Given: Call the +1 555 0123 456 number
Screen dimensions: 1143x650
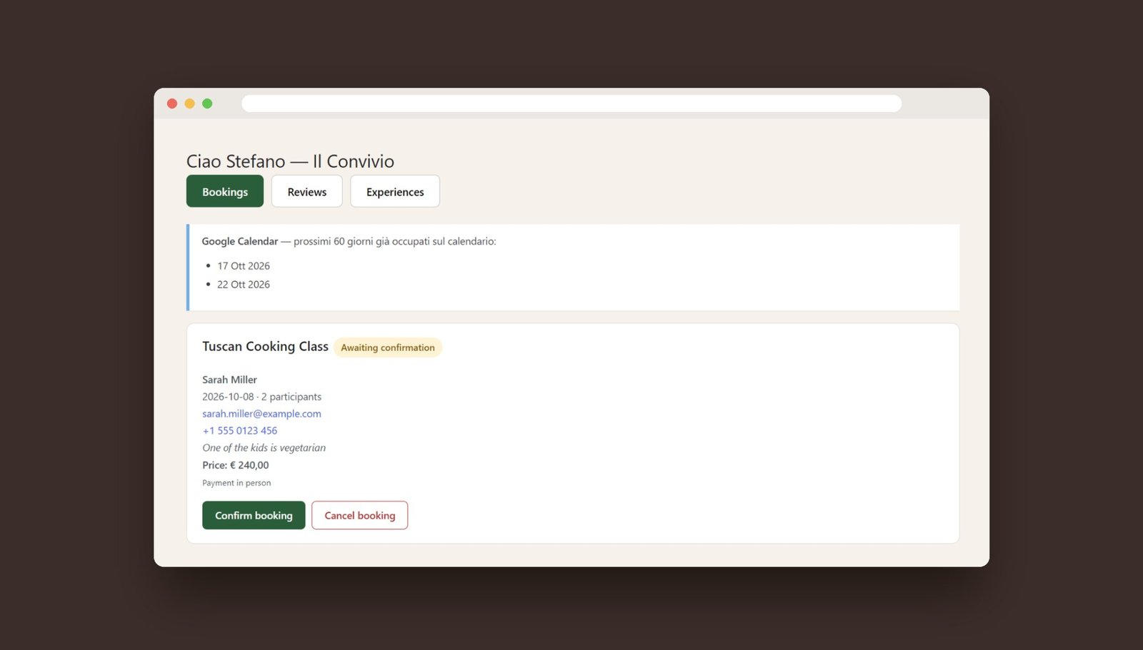Looking at the screenshot, I should coord(240,431).
